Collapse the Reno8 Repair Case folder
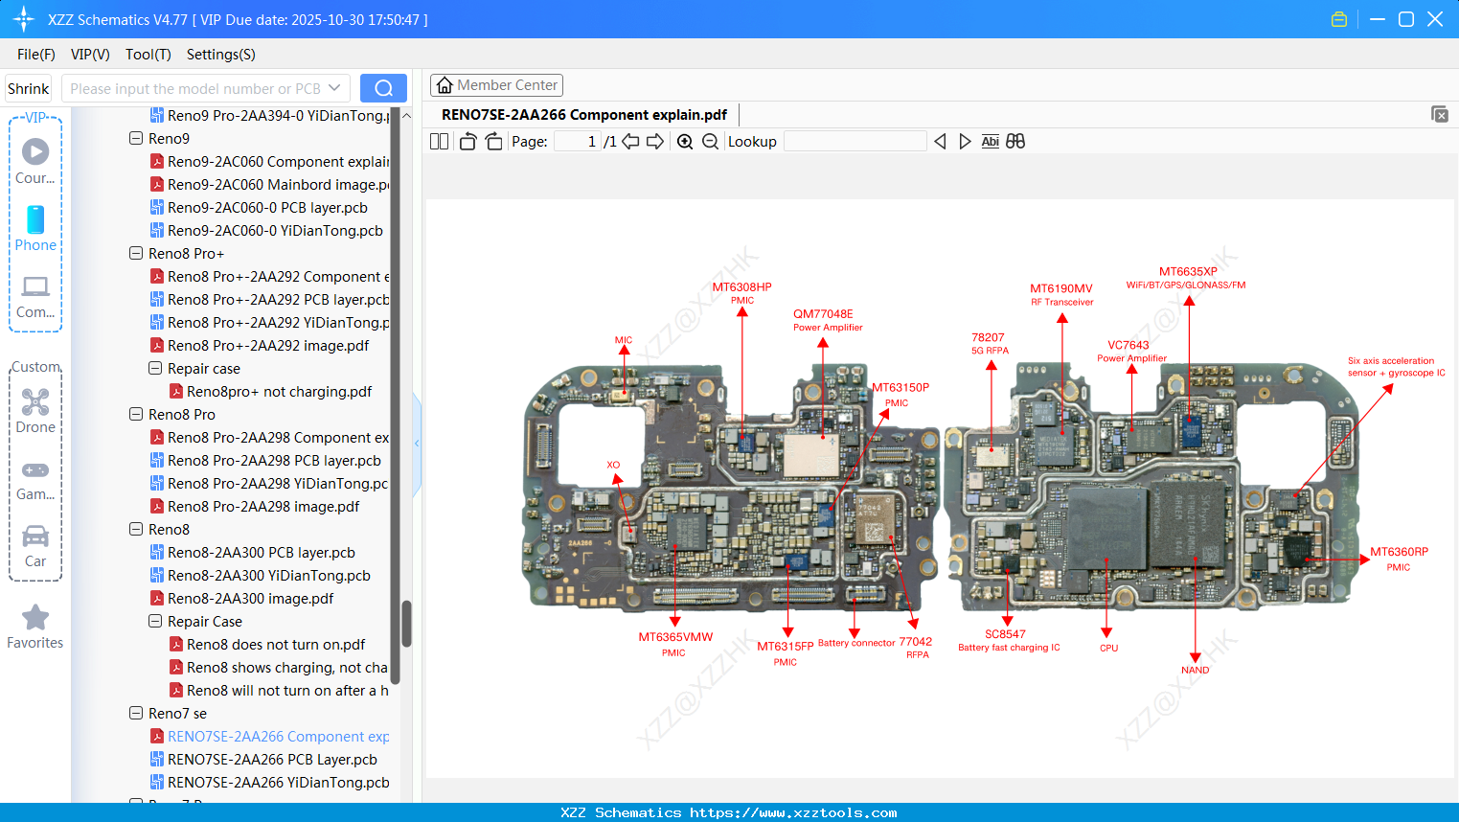 click(x=154, y=621)
